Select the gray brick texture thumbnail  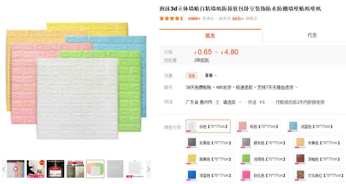click(x=115, y=169)
